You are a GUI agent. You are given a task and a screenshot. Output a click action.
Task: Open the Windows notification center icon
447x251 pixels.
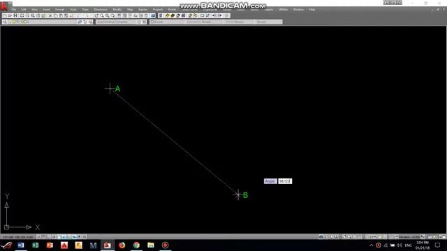[x=438, y=245]
